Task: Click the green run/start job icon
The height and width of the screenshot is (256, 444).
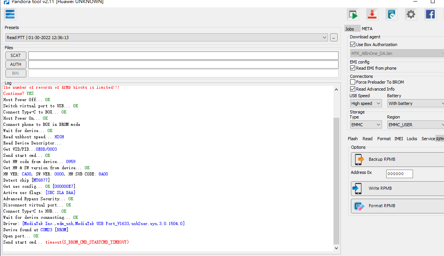Action: click(353, 14)
